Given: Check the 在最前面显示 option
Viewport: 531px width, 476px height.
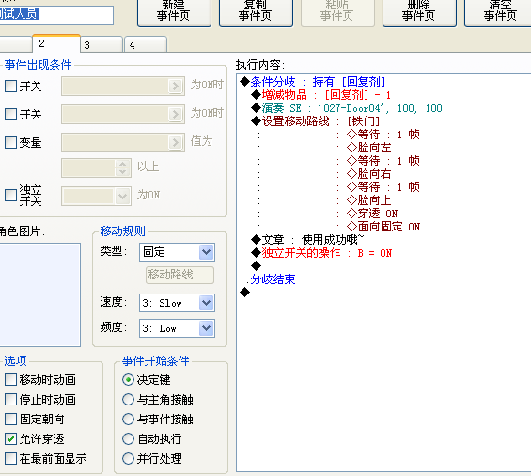Looking at the screenshot, I should (x=11, y=458).
